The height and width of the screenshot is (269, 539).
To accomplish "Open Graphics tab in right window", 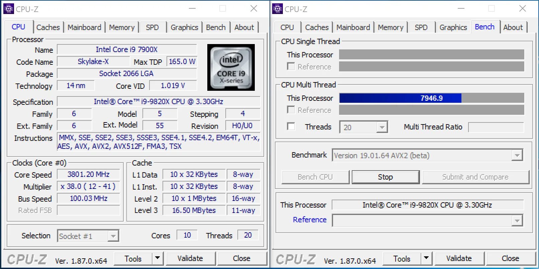I will point(453,27).
